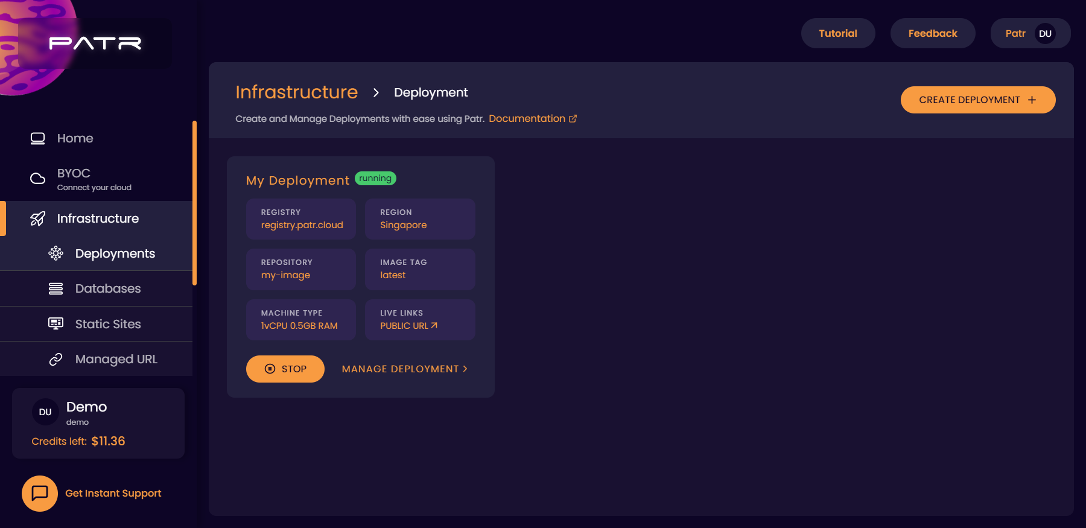This screenshot has width=1086, height=528.
Task: Click the Singapore region value
Action: coord(404,225)
